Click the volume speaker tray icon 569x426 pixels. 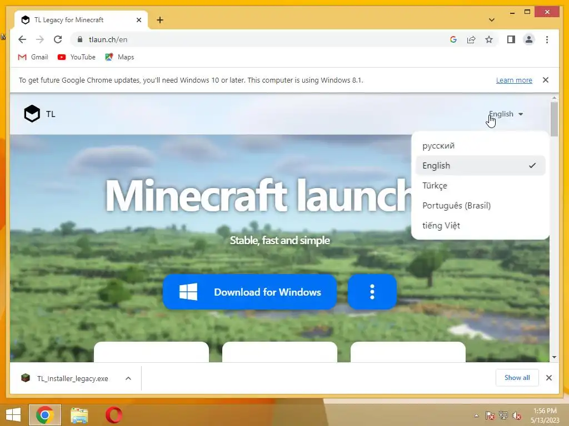(x=516, y=415)
